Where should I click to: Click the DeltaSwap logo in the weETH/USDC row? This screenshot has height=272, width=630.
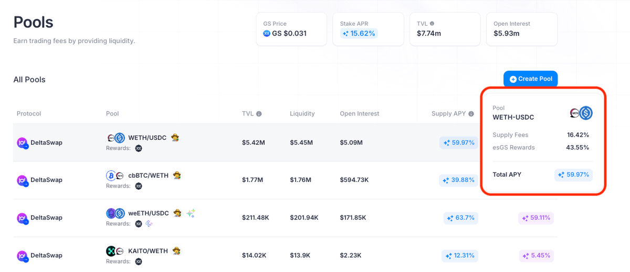pos(22,218)
